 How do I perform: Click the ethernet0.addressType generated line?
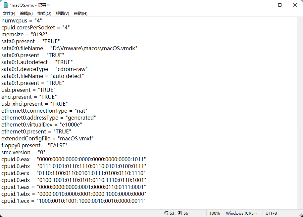(49, 118)
